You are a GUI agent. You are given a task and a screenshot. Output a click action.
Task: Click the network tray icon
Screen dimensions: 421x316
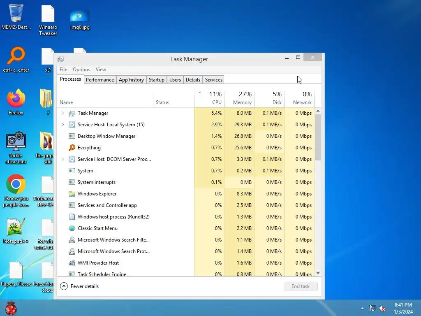click(x=372, y=308)
